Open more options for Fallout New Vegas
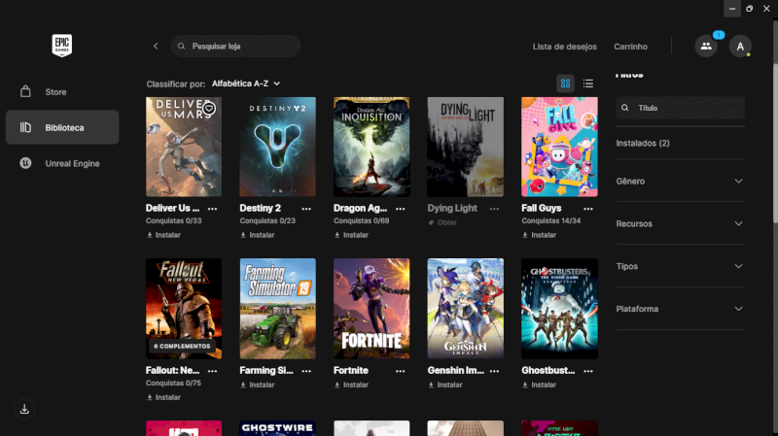 [212, 371]
